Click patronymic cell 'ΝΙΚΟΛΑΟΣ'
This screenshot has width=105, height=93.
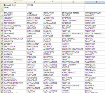tap(52, 57)
